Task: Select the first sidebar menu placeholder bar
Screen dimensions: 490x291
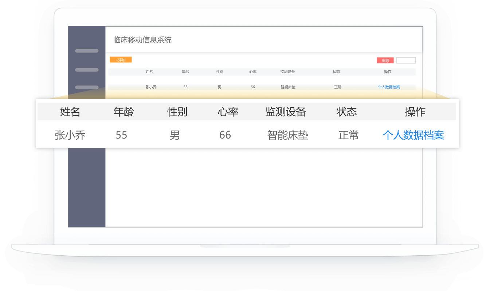Action: pos(87,51)
